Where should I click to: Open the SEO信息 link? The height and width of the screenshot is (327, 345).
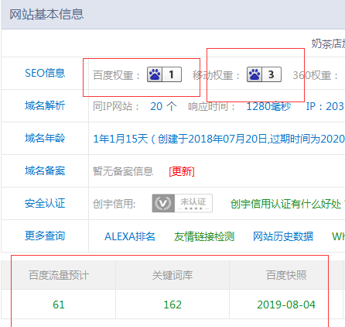[45, 73]
